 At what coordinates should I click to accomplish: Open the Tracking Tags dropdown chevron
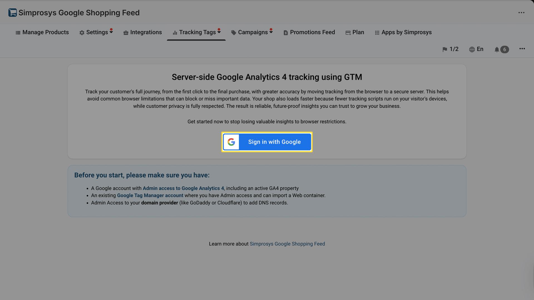tap(219, 33)
